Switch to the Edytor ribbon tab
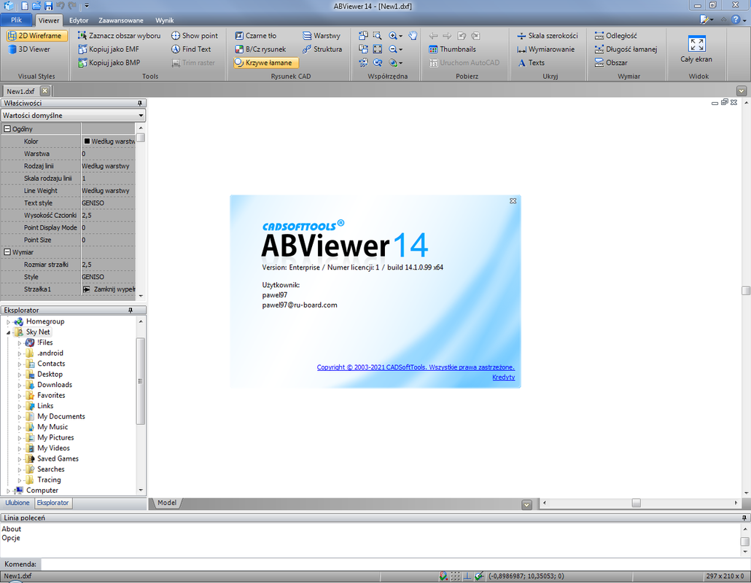The height and width of the screenshot is (583, 751). point(79,20)
